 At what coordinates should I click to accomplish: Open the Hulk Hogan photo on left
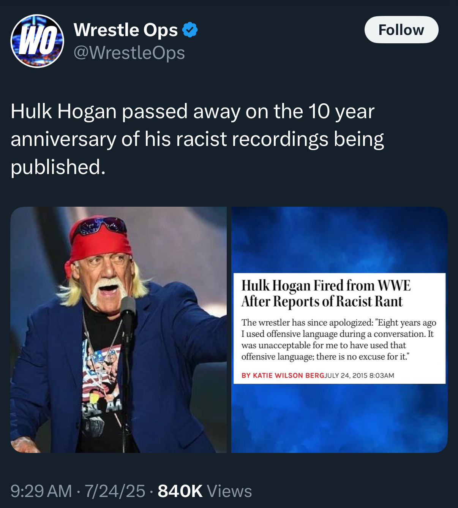point(118,329)
